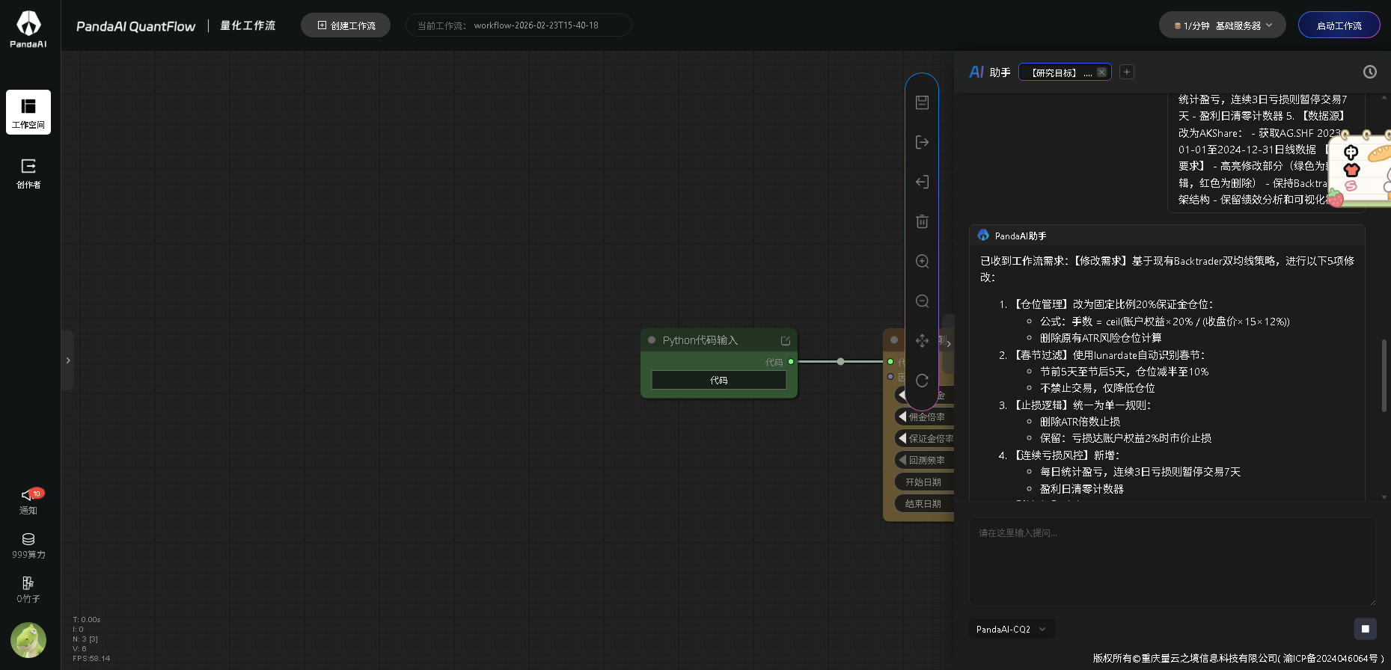Click the move/fit-view arrows icon
Image resolution: width=1391 pixels, height=670 pixels.
(922, 340)
